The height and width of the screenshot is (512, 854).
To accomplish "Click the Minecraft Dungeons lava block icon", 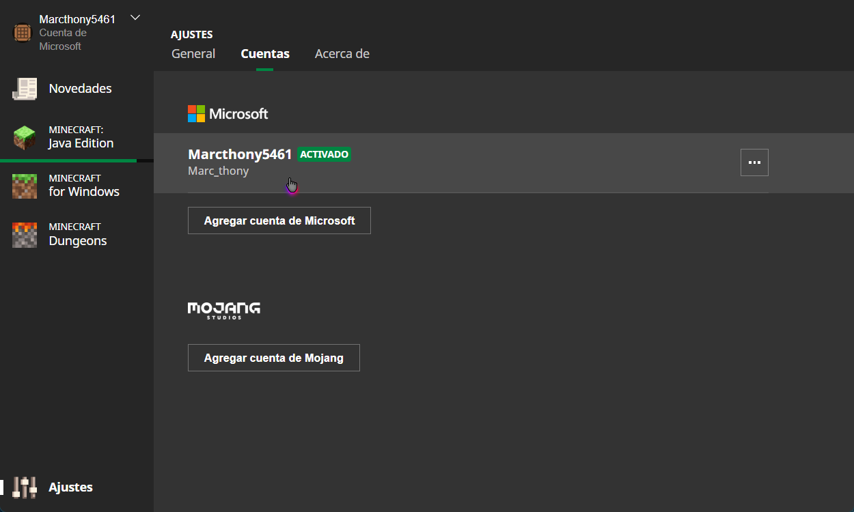I will point(25,234).
